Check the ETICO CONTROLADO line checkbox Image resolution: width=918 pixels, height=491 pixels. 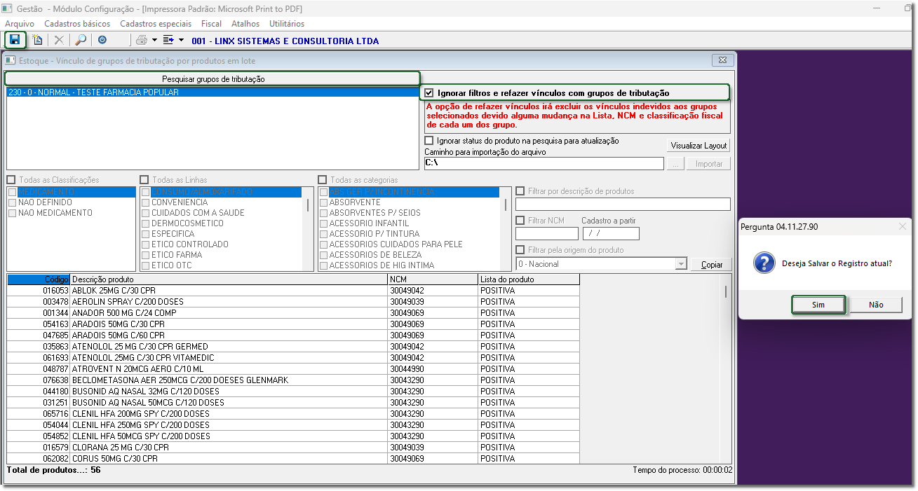146,244
